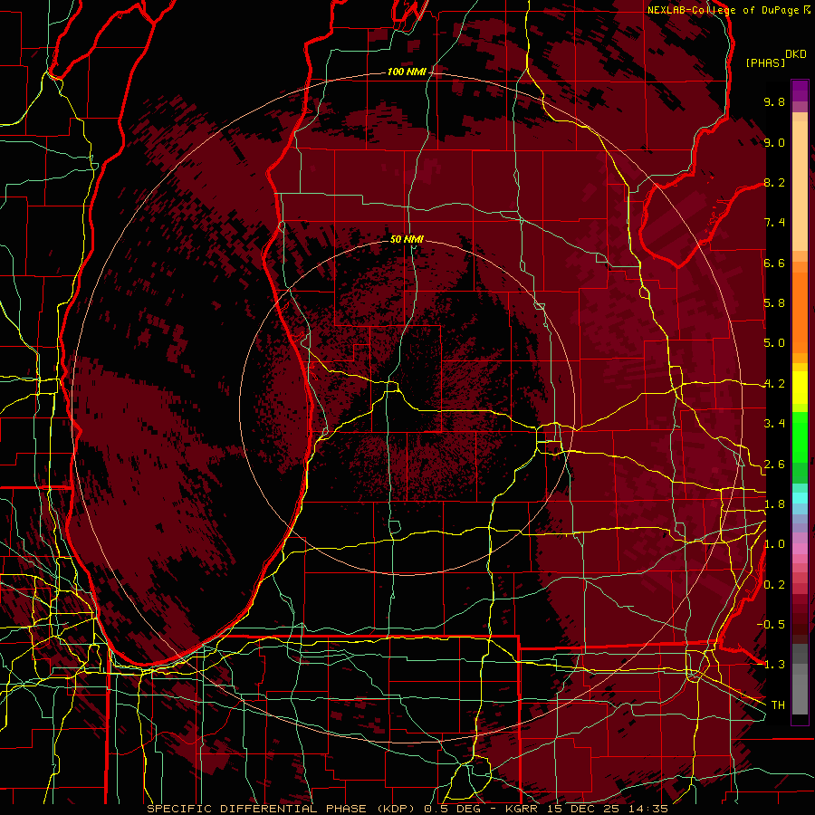Image resolution: width=815 pixels, height=815 pixels.
Task: Select the 8.2 value on the color scale
Action: pyautogui.click(x=774, y=182)
